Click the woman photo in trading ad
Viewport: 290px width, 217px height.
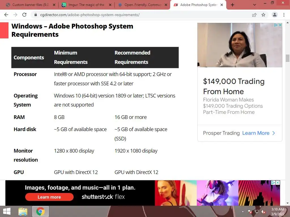pyautogui.click(x=240, y=45)
